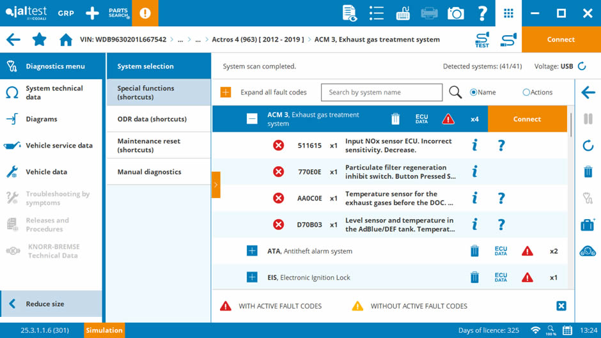Image resolution: width=601 pixels, height=338 pixels.
Task: Click right sidebar trash icon
Action: point(588,172)
